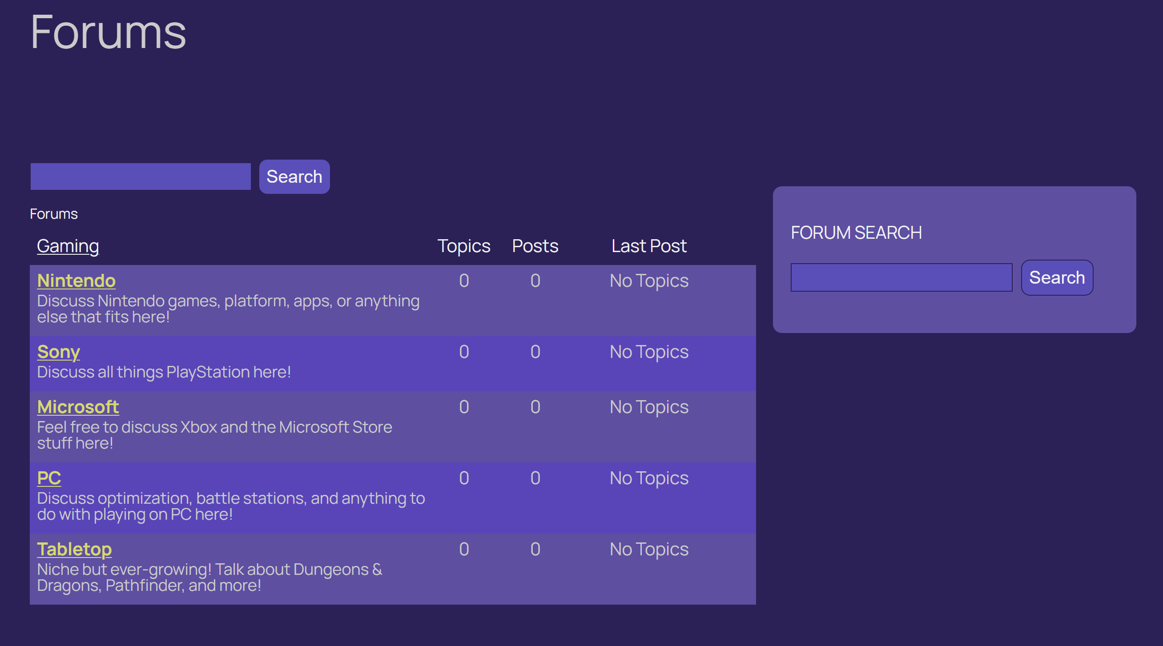Expand the Microsoft topics list
Screen dimensions: 1163x646
[x=78, y=406]
